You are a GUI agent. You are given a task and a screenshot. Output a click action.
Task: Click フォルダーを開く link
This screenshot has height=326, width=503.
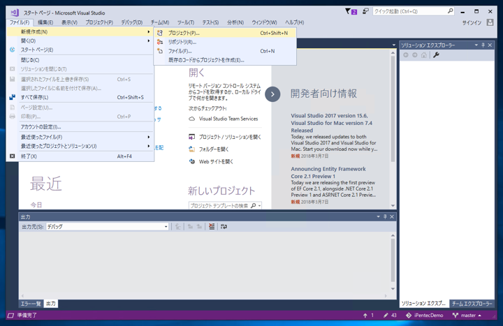click(x=214, y=149)
